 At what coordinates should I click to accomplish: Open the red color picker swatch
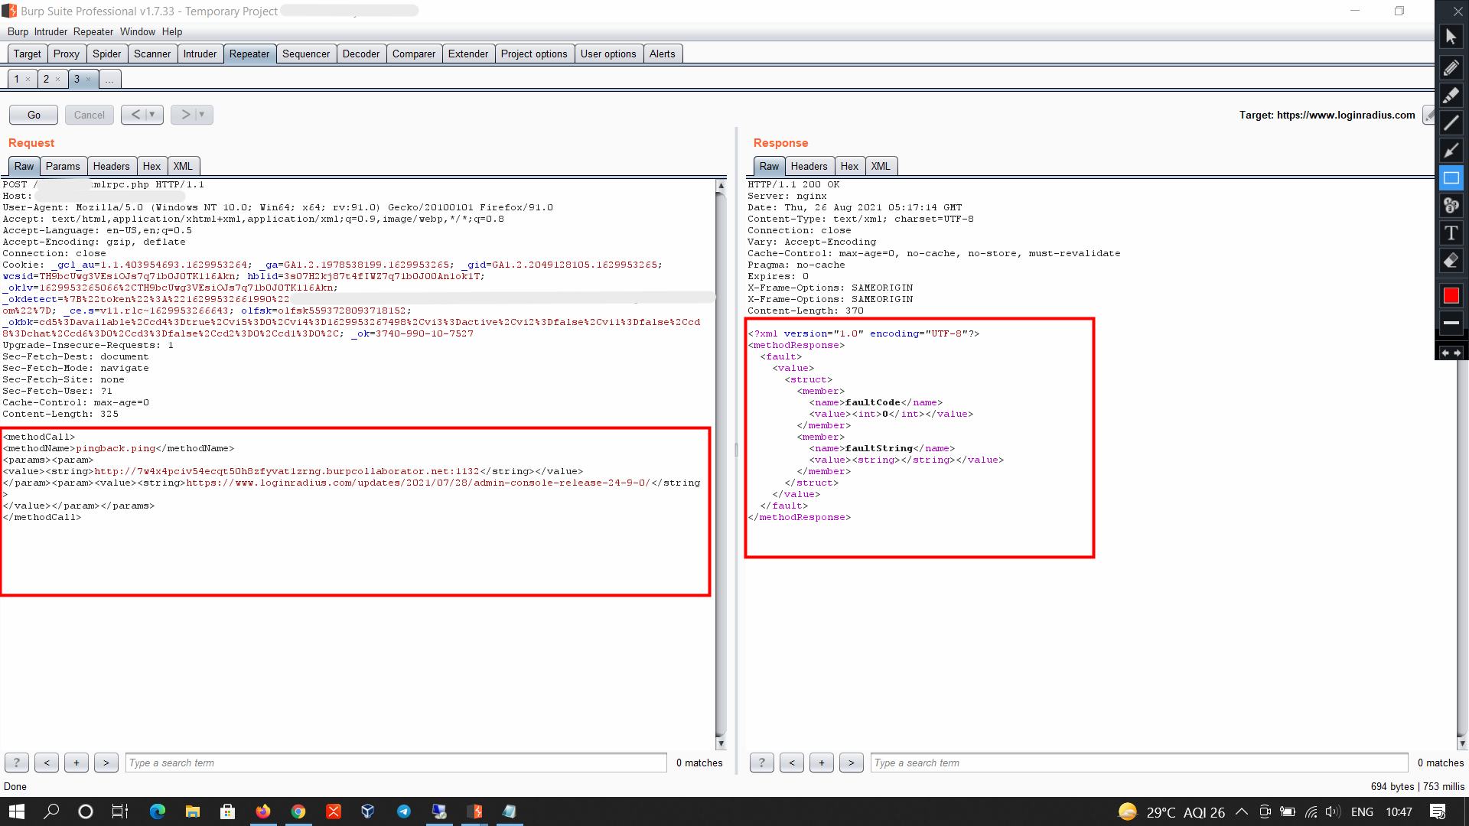pos(1451,296)
